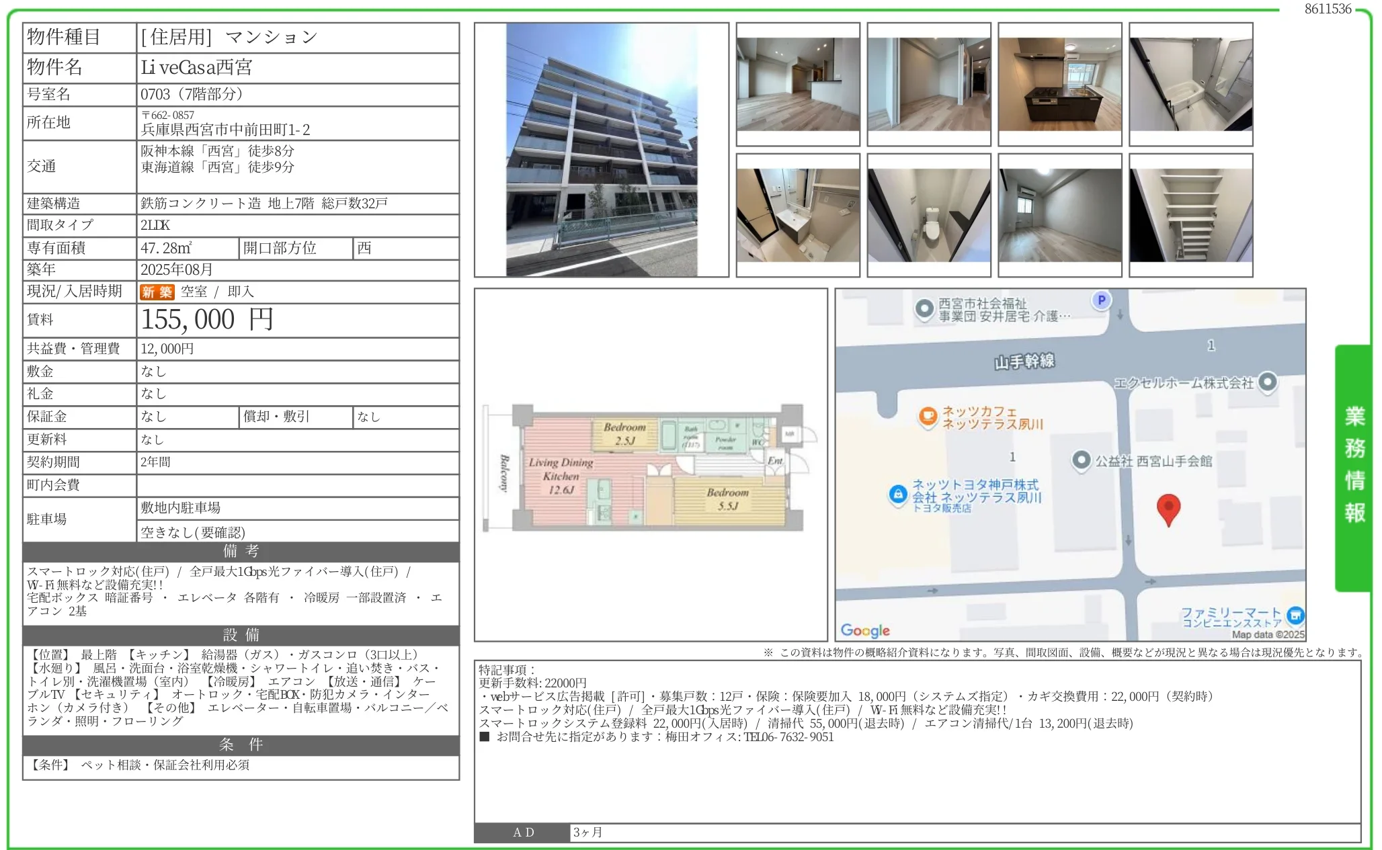Click the Nishinomiya Yamate Kaikan map marker
The image size is (1382, 850).
click(1081, 460)
